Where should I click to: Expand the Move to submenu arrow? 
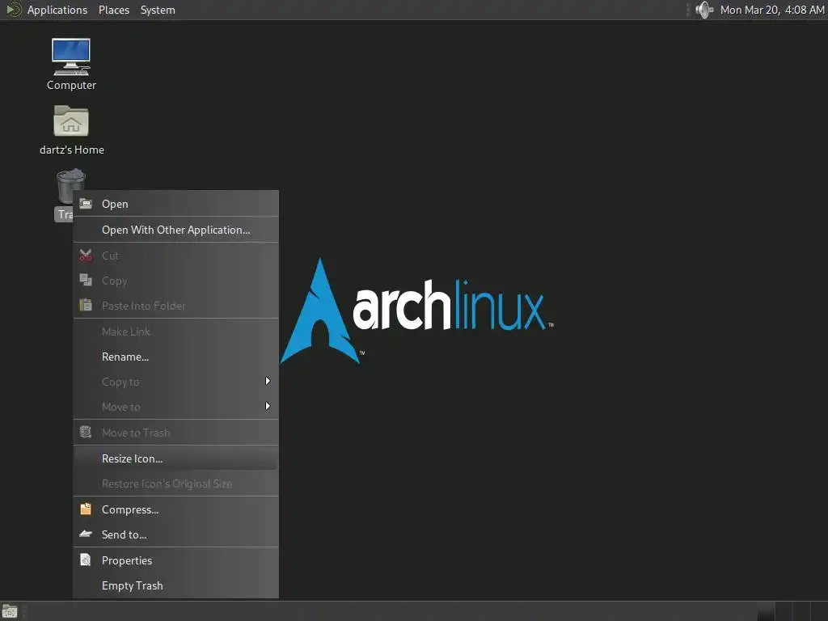pyautogui.click(x=268, y=406)
